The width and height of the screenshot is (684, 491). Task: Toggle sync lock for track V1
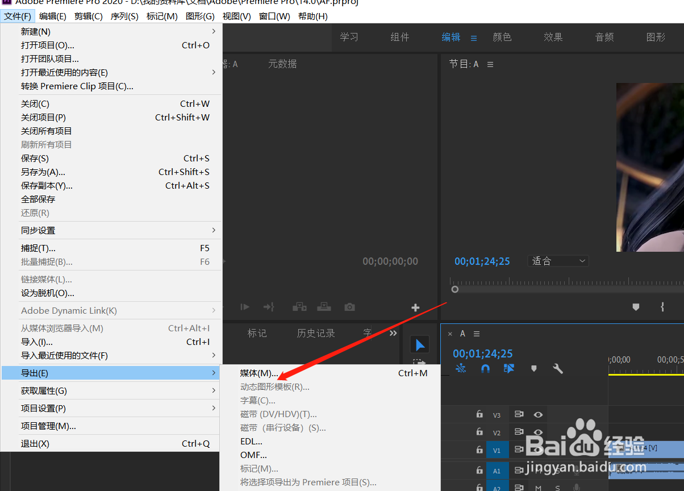click(519, 450)
